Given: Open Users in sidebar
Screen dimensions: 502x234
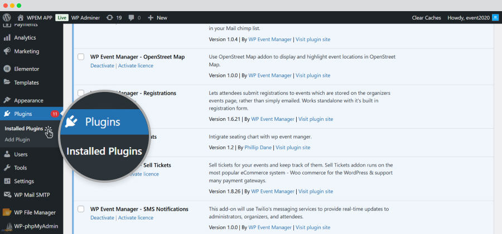Looking at the screenshot, I should (x=21, y=154).
